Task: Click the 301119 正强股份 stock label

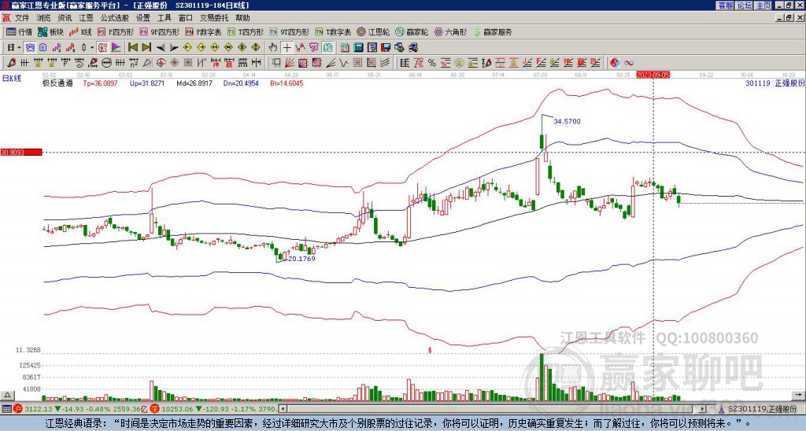Action: pyautogui.click(x=775, y=83)
